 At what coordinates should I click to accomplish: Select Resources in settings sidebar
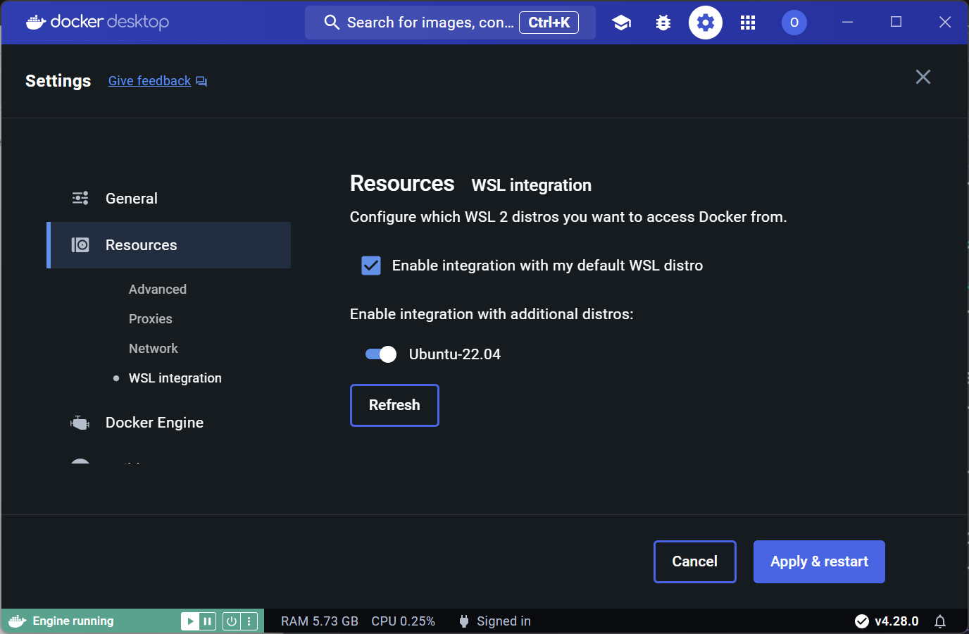169,245
